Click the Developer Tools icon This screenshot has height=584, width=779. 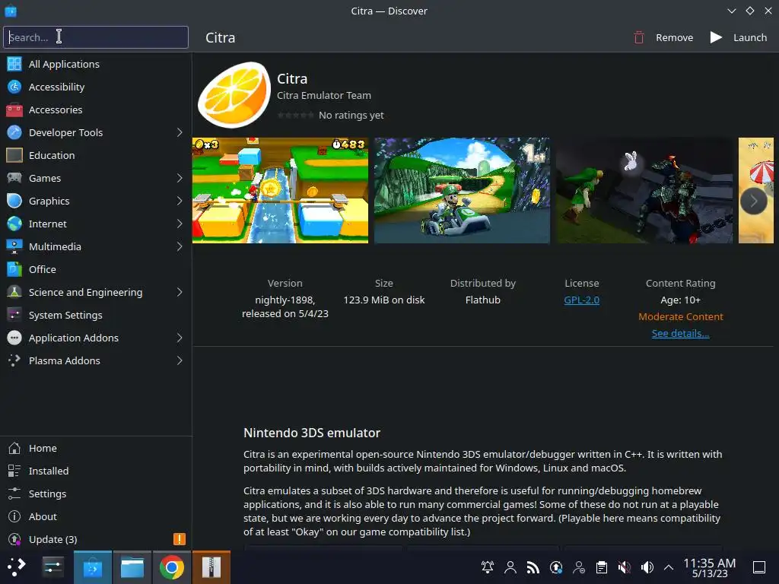[x=14, y=132]
